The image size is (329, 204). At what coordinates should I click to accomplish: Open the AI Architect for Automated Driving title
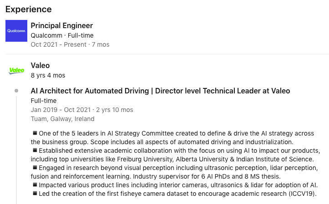(160, 91)
